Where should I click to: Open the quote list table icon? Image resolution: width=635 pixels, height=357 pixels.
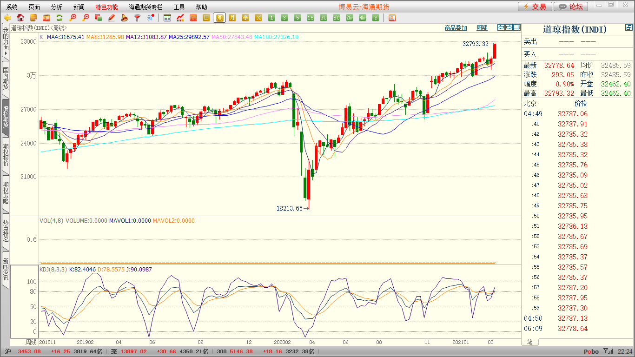tap(167, 18)
